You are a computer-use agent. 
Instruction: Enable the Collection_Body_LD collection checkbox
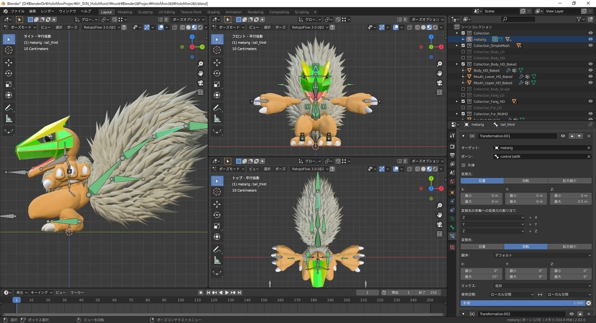[x=463, y=52]
